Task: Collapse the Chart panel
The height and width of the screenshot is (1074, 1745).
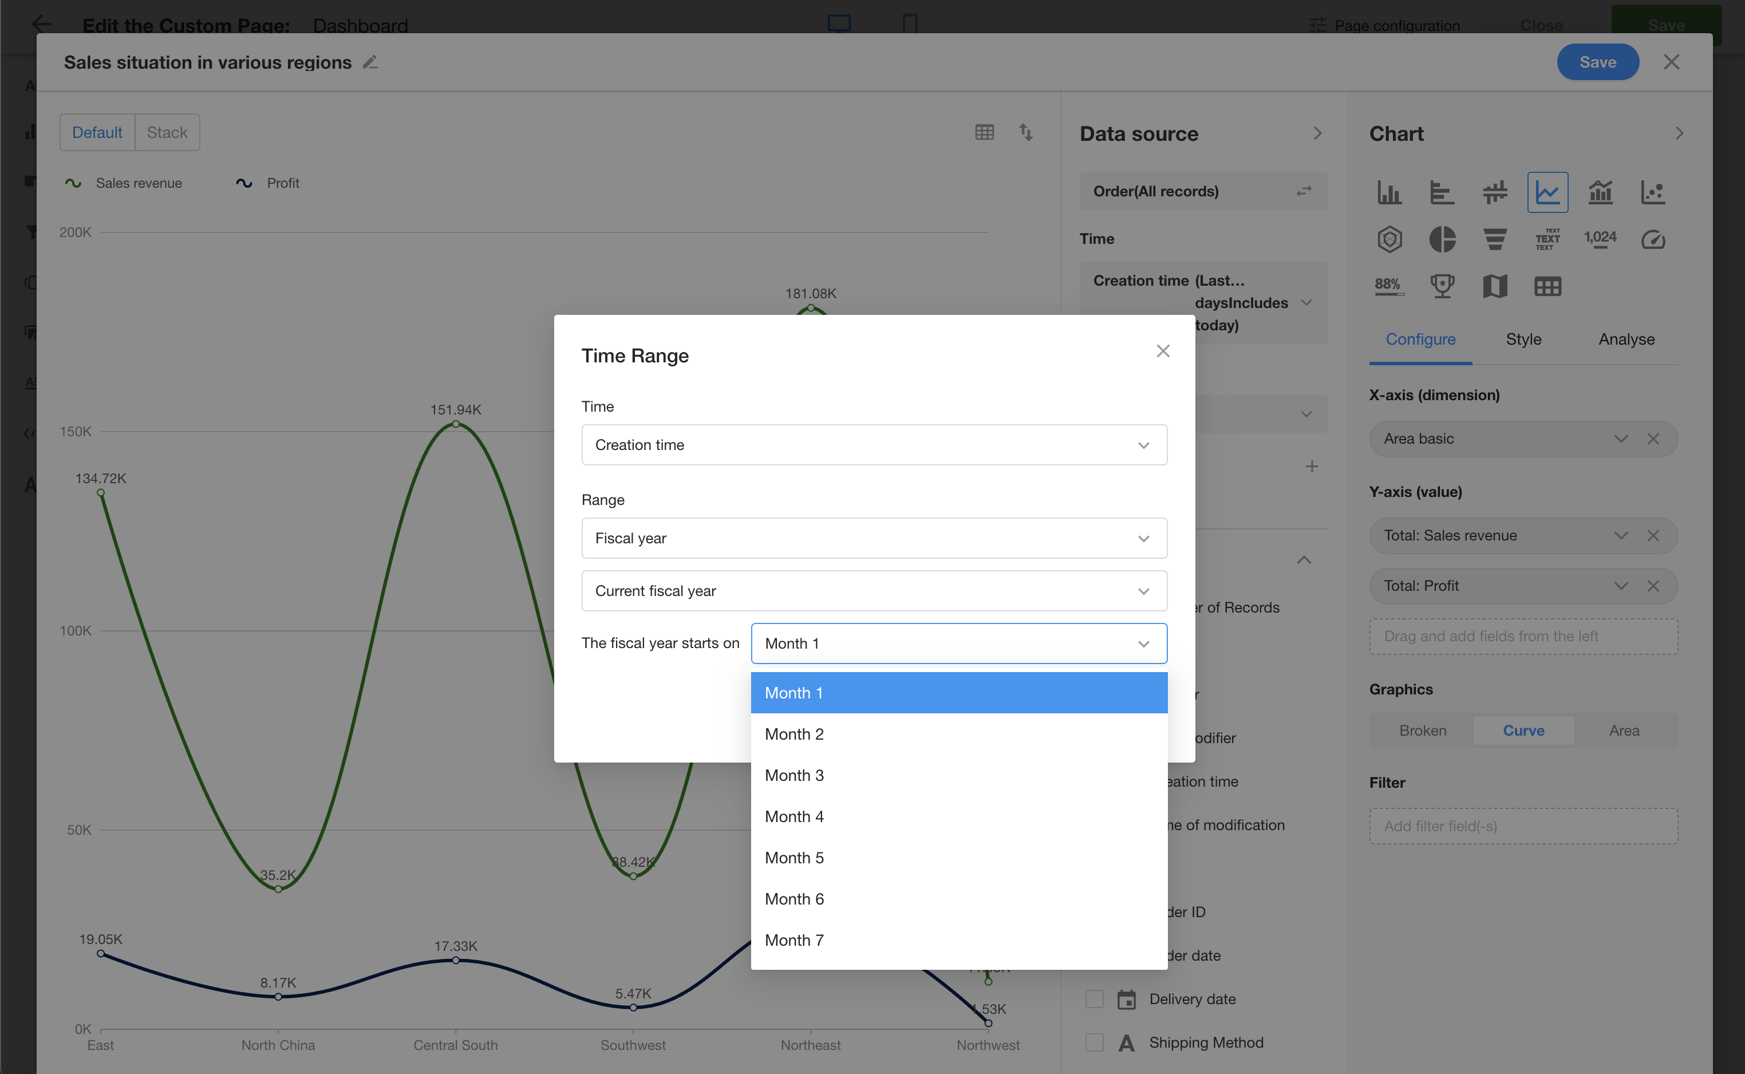Action: point(1679,133)
